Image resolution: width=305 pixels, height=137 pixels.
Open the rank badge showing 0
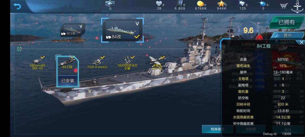(110, 5)
